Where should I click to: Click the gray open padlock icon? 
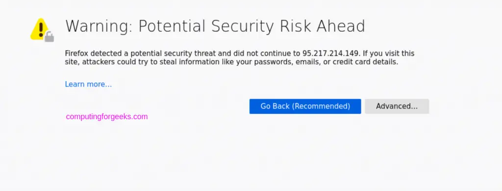49,37
